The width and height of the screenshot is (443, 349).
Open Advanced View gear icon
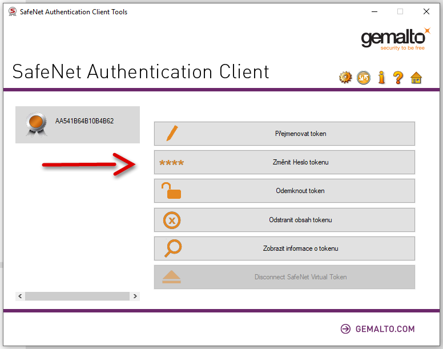click(x=345, y=78)
